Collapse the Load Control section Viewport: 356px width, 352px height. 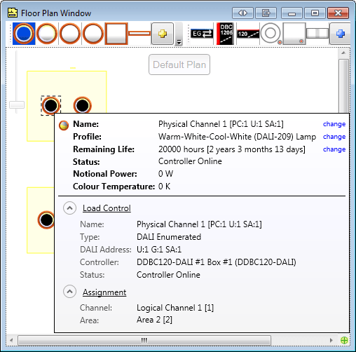coord(69,208)
